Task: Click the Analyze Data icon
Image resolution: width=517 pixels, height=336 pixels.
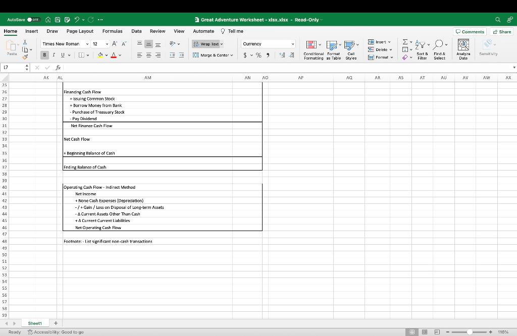Action: pyautogui.click(x=463, y=50)
